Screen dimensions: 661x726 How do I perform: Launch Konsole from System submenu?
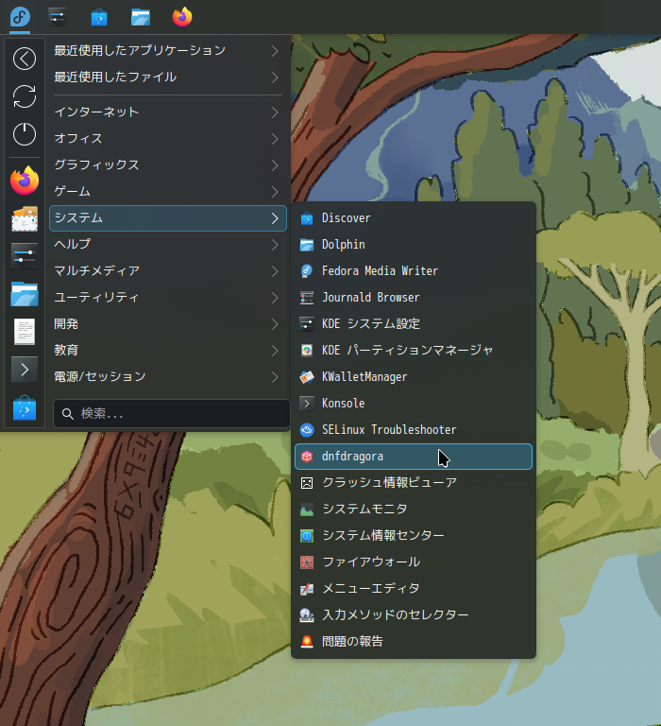(x=414, y=404)
